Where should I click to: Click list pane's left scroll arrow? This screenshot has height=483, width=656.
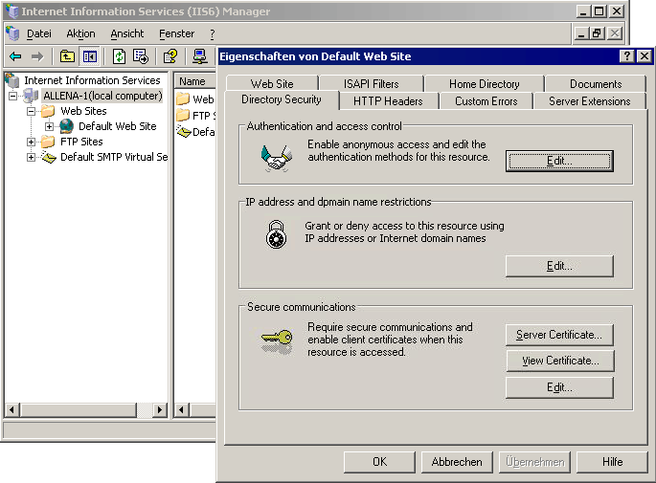[181, 410]
